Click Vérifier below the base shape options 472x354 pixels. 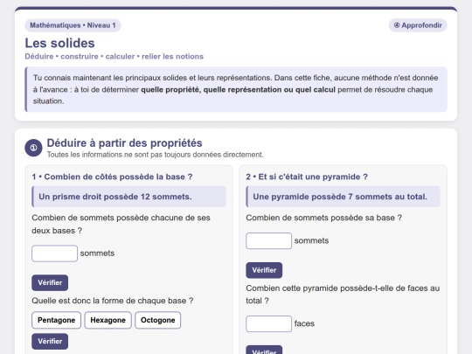(50, 342)
